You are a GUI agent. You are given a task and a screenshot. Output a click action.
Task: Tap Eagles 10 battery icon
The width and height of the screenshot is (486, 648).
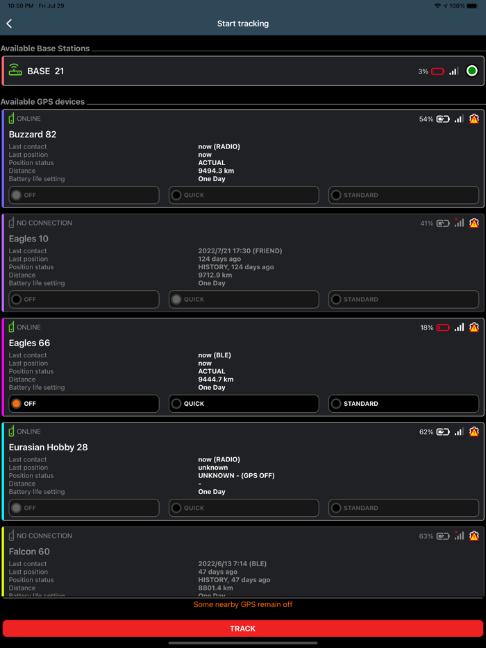point(443,223)
